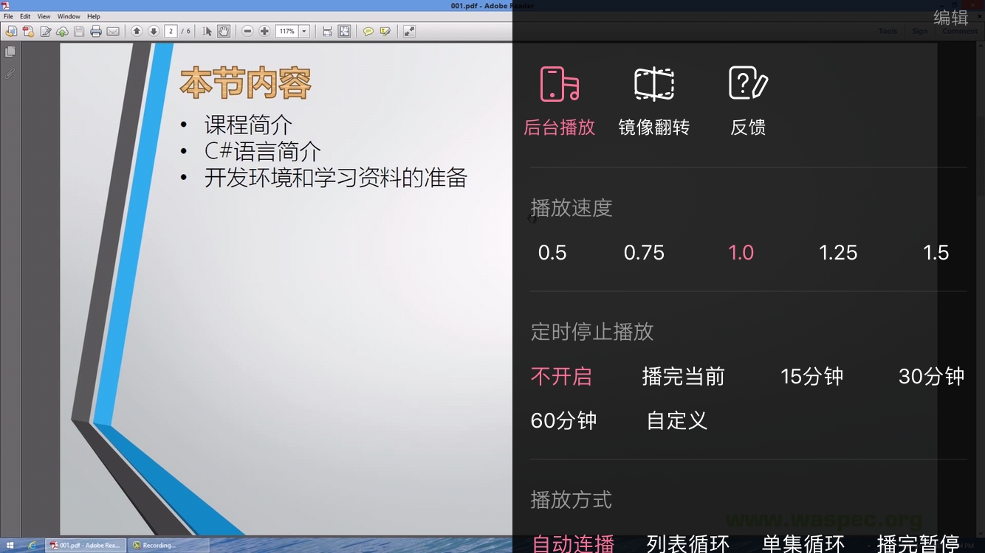Open the View menu

(44, 16)
